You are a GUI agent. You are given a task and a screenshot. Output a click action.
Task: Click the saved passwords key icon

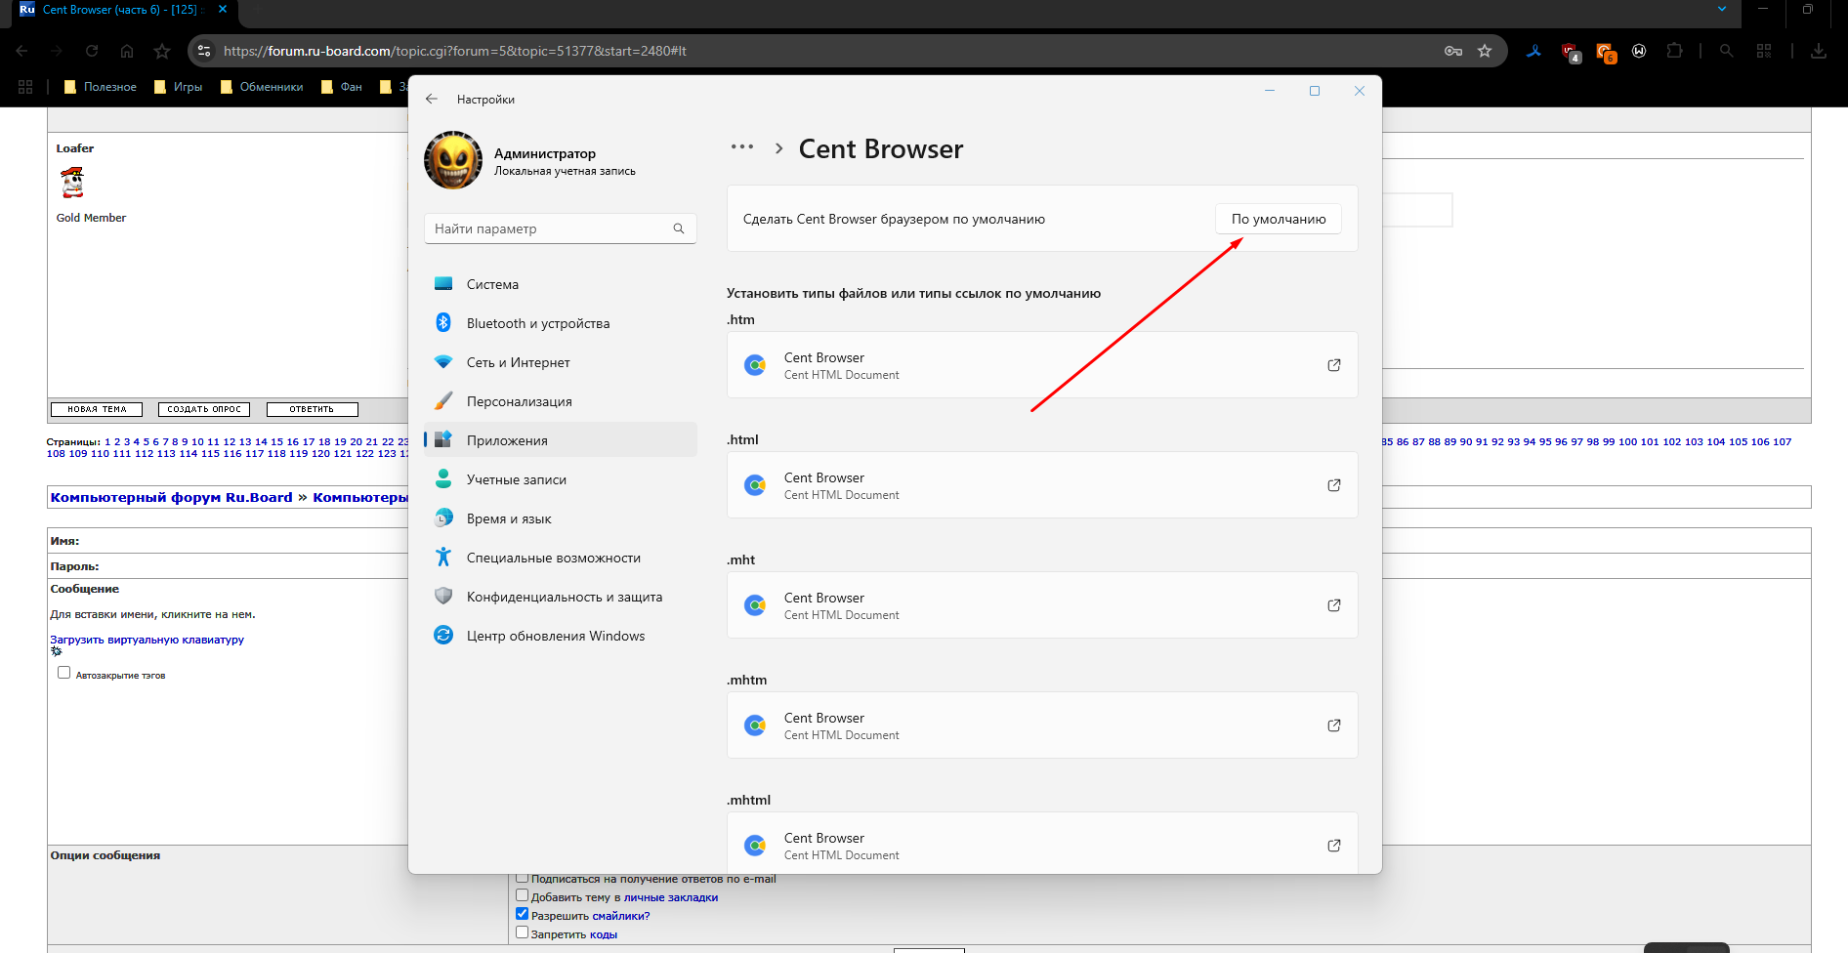tap(1453, 51)
